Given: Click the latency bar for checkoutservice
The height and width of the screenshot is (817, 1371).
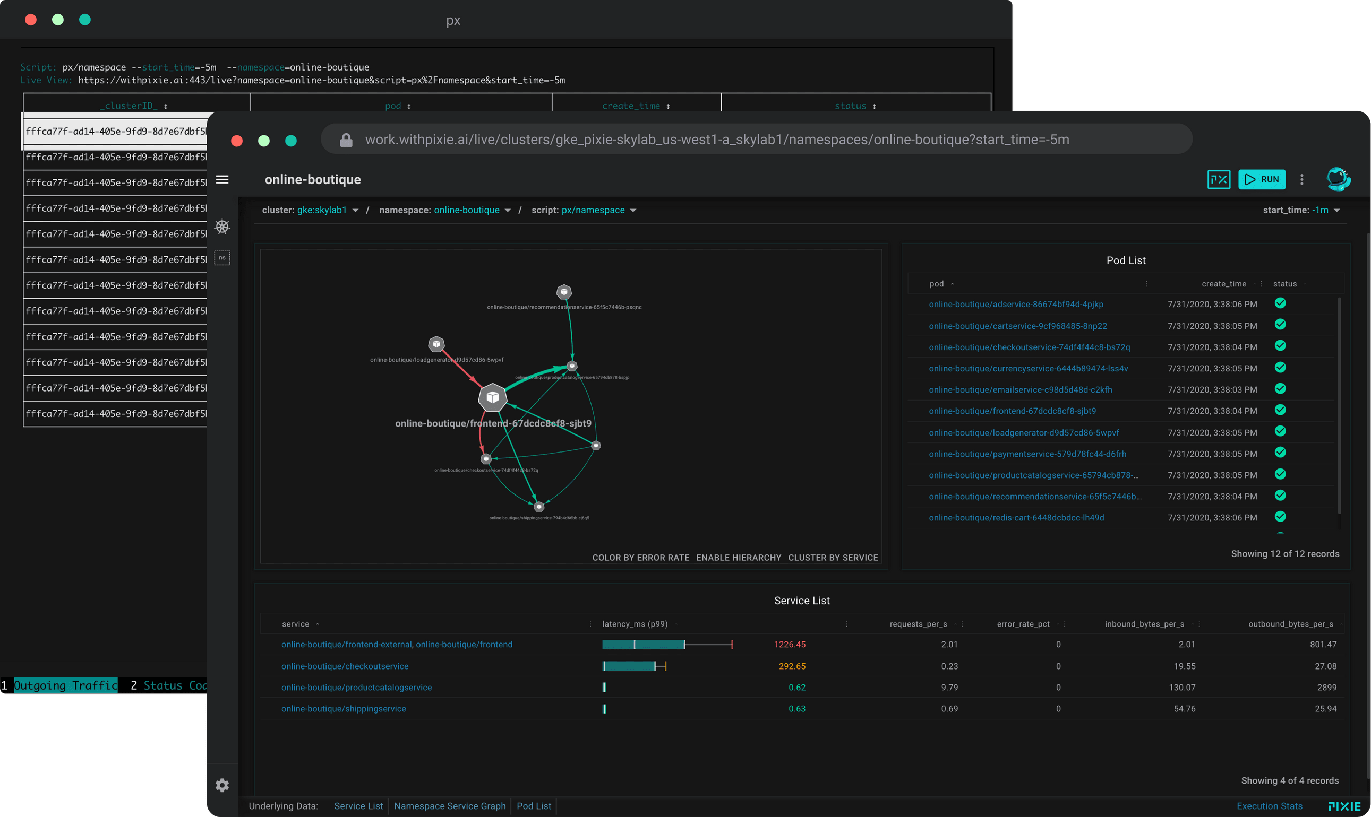Looking at the screenshot, I should 633,666.
